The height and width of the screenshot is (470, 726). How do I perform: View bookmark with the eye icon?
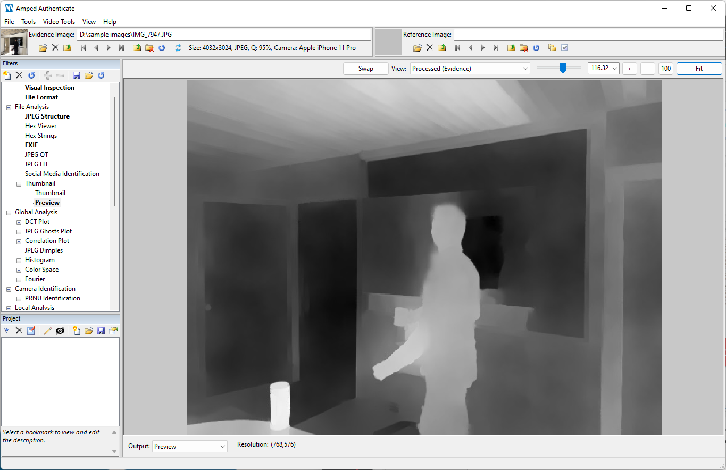point(60,330)
